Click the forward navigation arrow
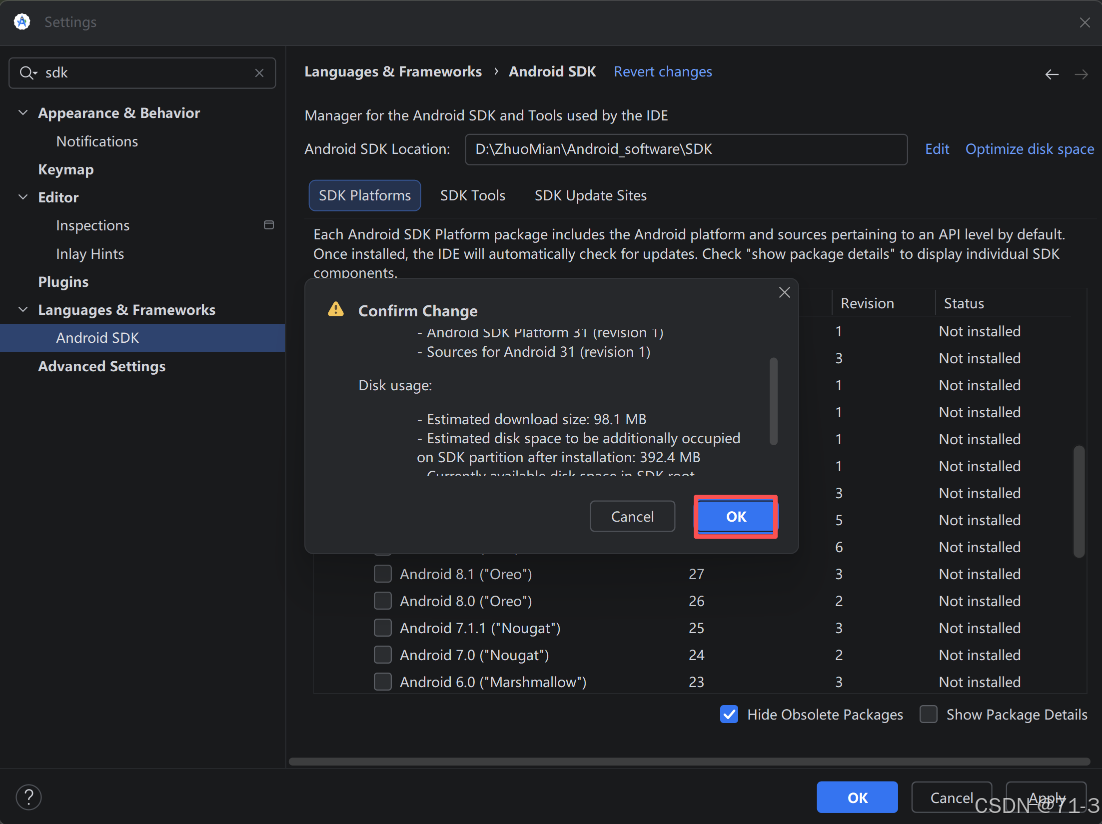The image size is (1102, 824). 1081,74
